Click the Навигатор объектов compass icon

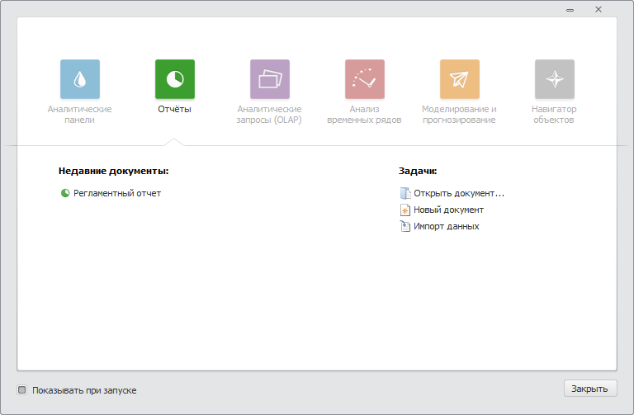click(x=555, y=79)
